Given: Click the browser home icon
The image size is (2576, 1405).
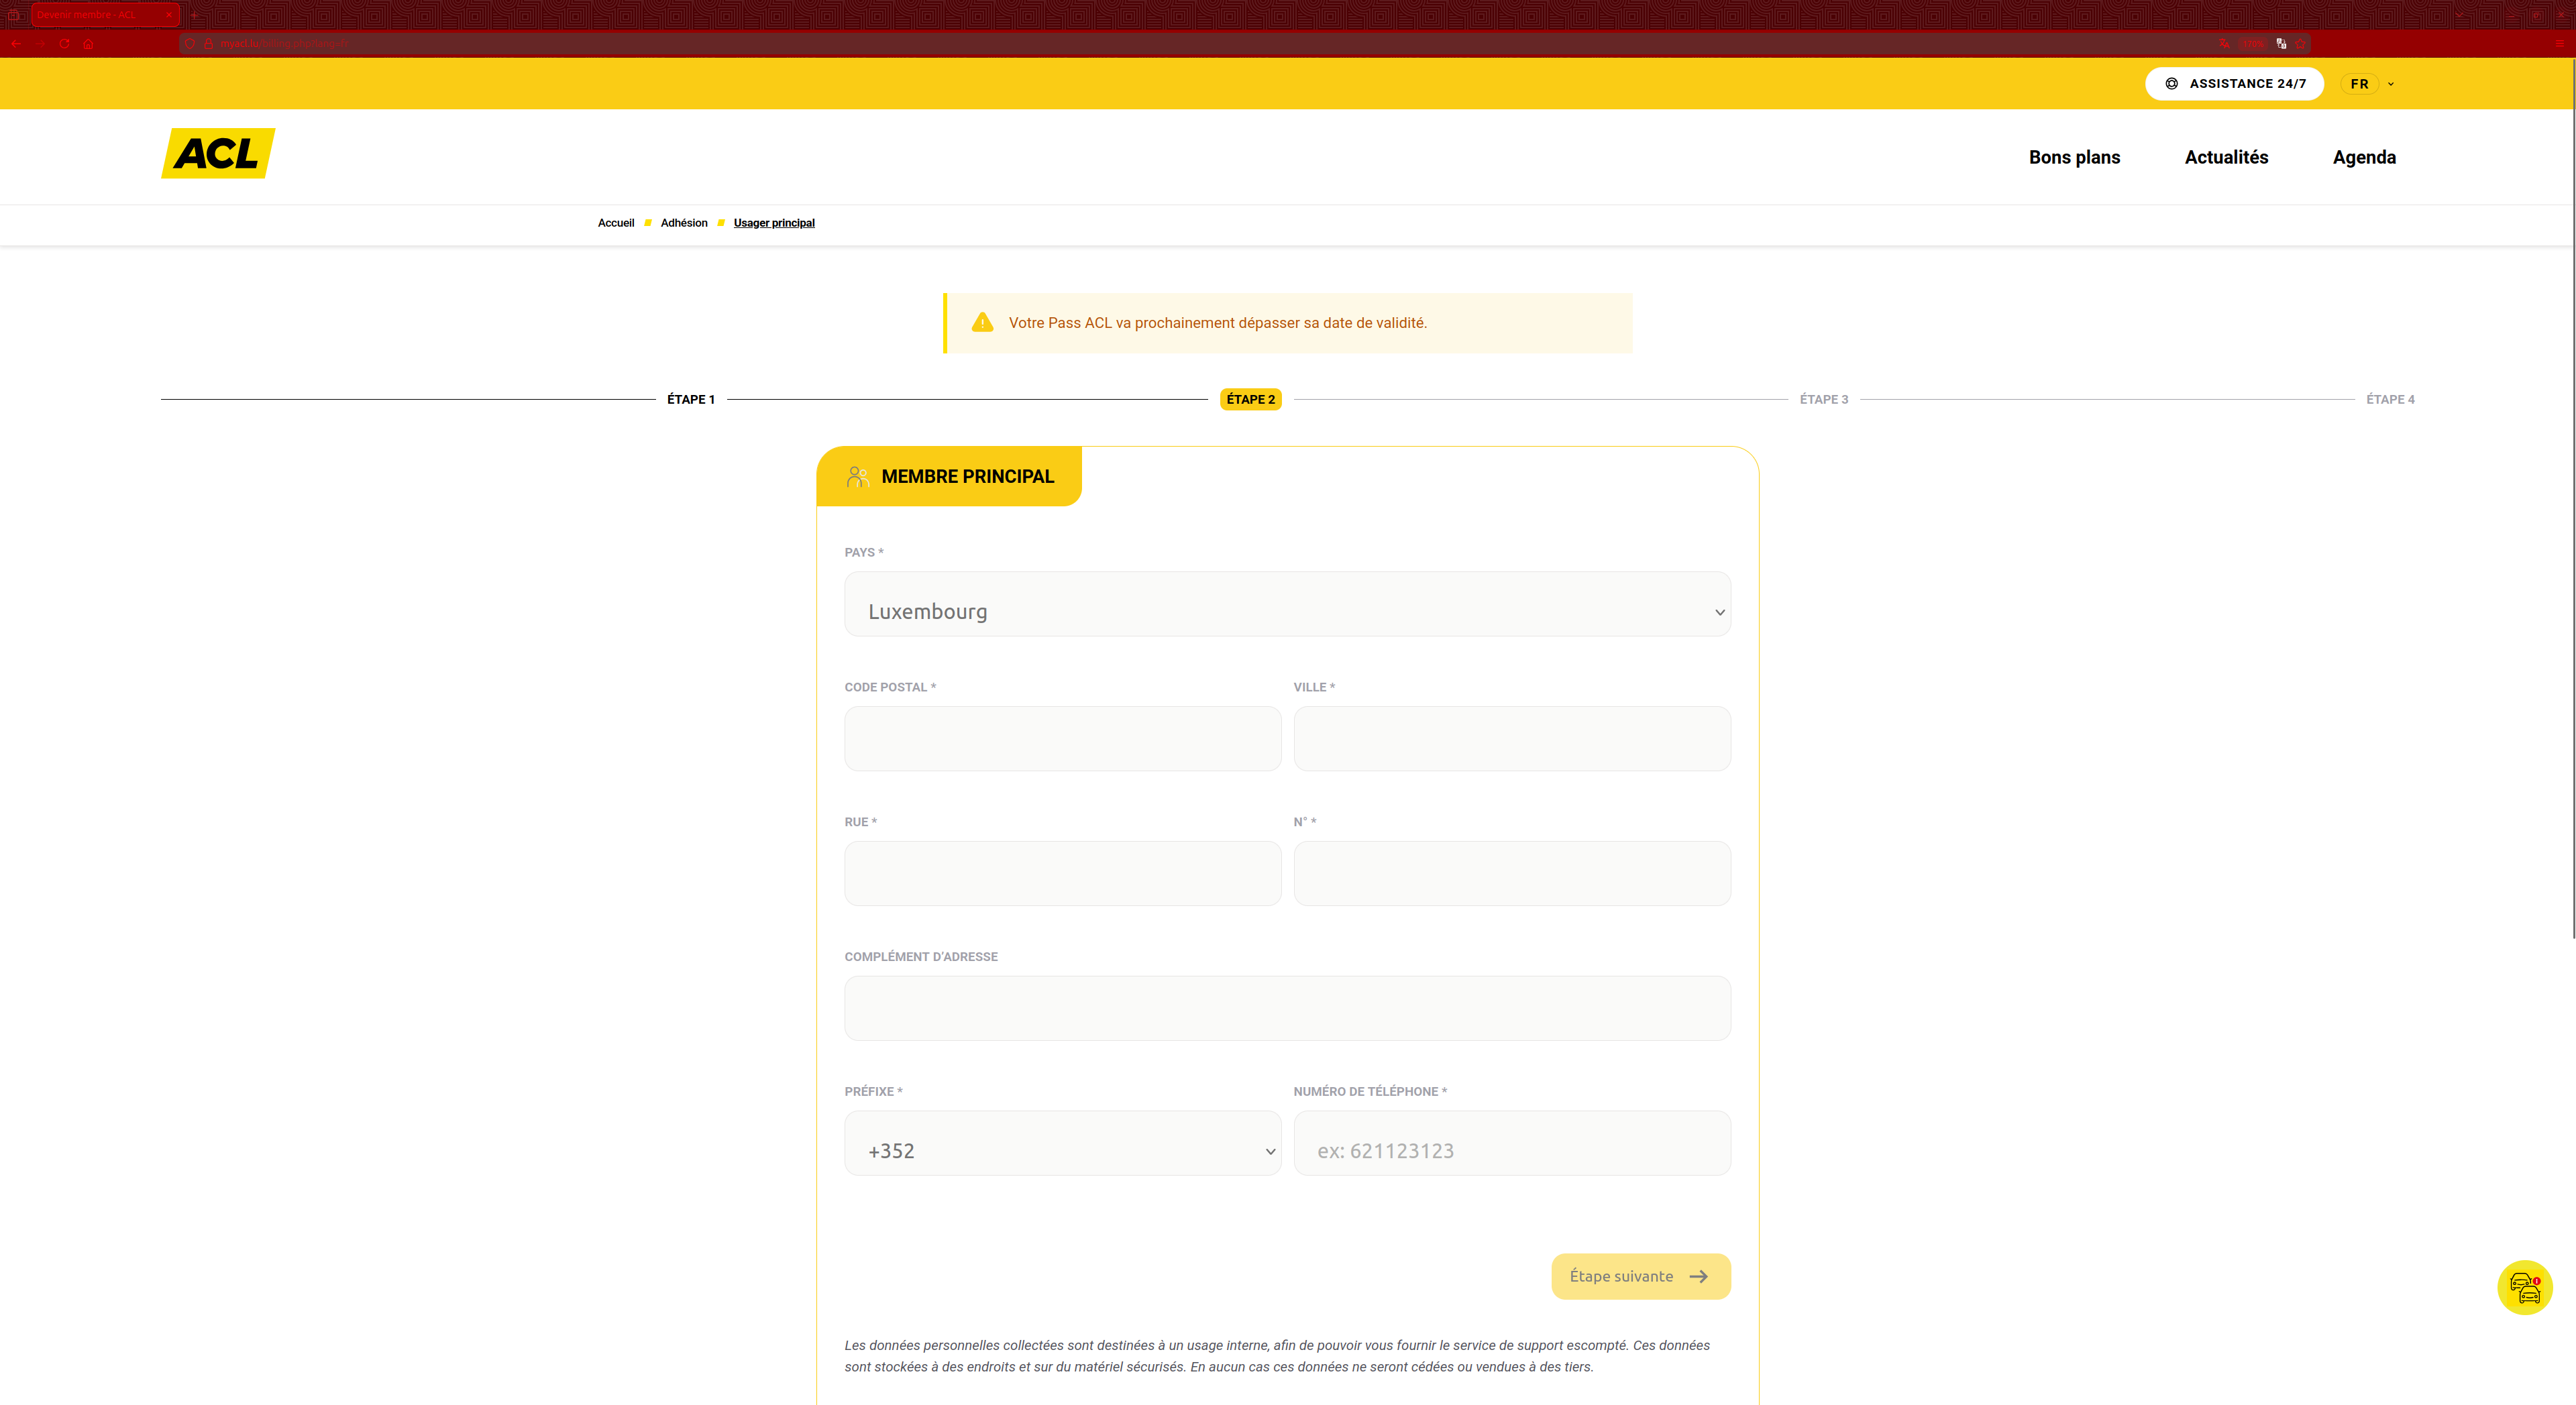Looking at the screenshot, I should tap(89, 44).
